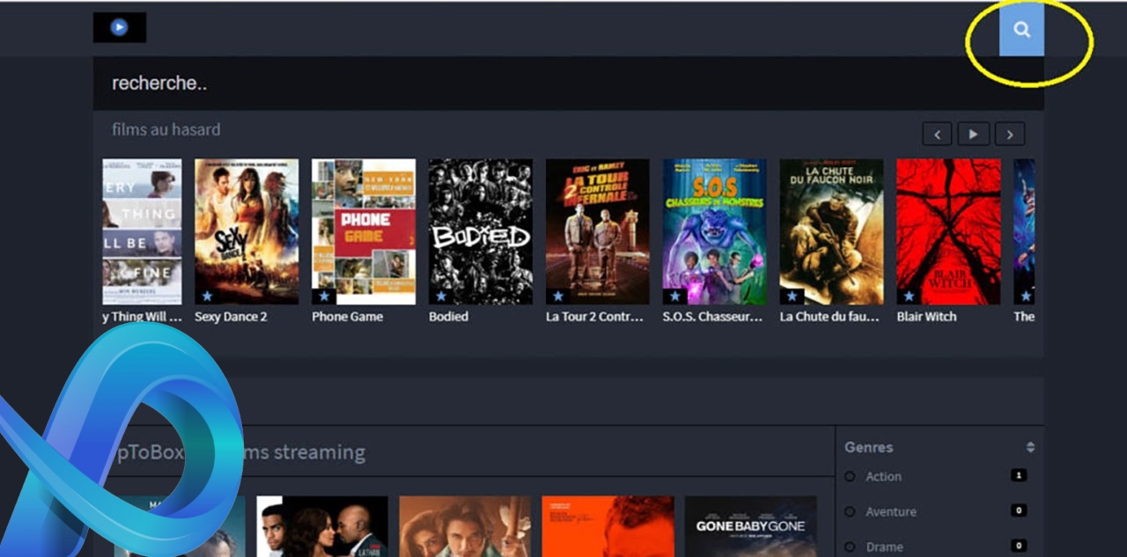Click the magnifier search icon

click(1021, 30)
